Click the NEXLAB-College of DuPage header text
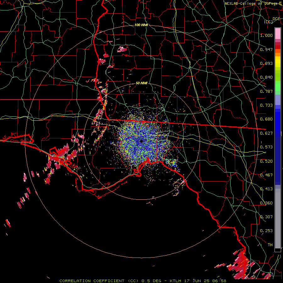The width and height of the screenshot is (283, 283). tap(253, 3)
